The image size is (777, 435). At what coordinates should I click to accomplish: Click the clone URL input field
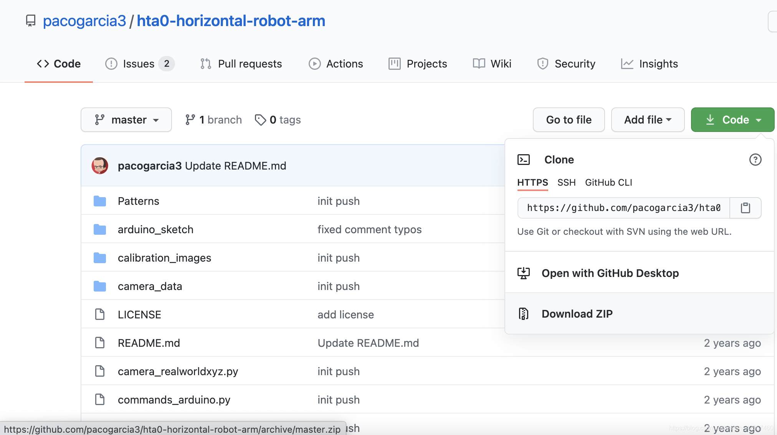(x=624, y=208)
